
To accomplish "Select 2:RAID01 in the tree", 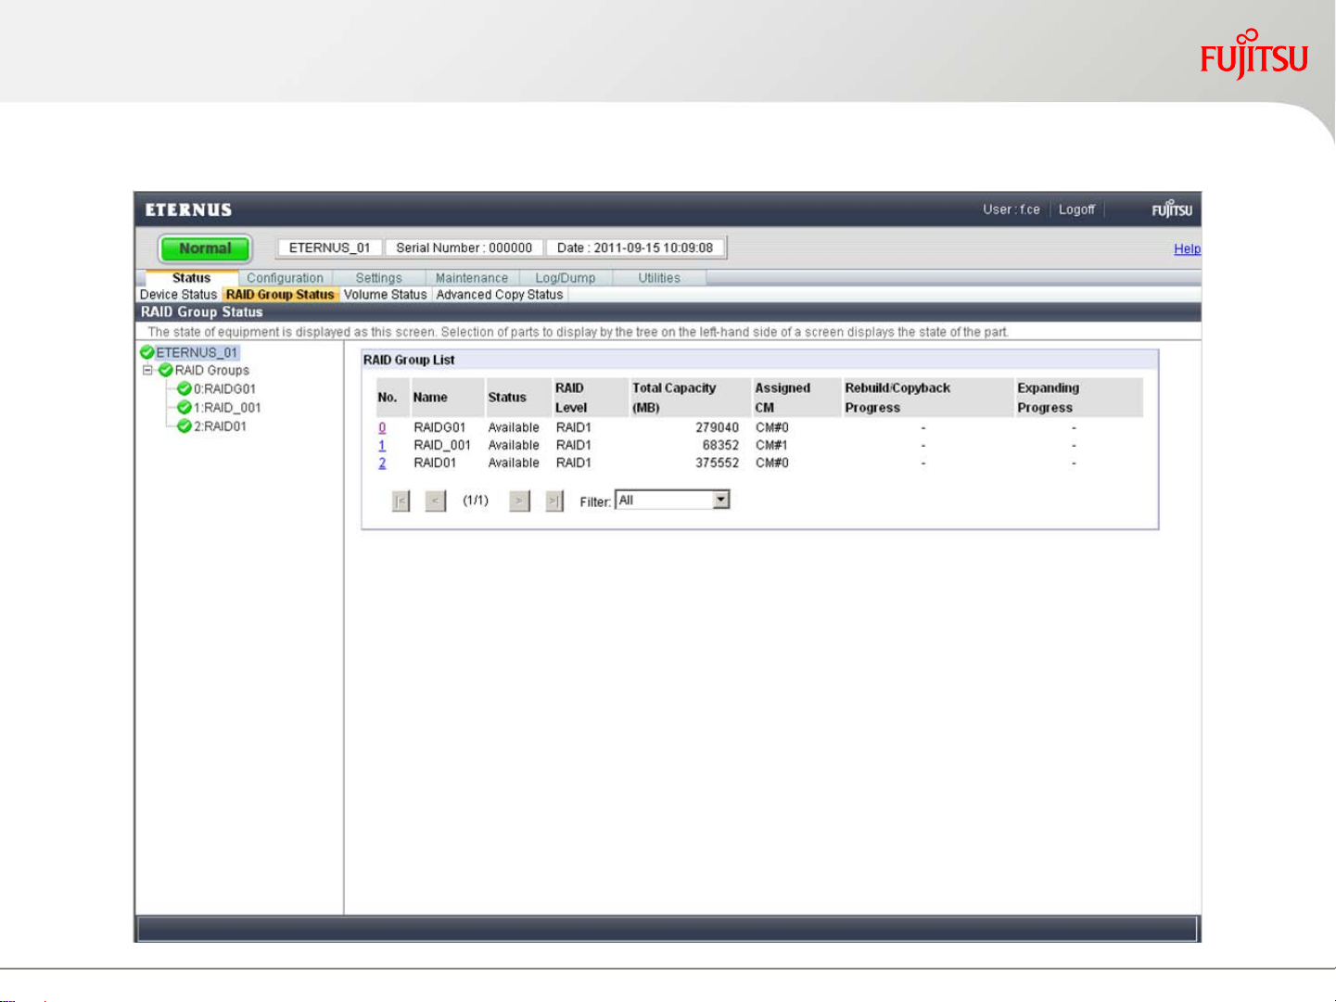I will (x=220, y=425).
